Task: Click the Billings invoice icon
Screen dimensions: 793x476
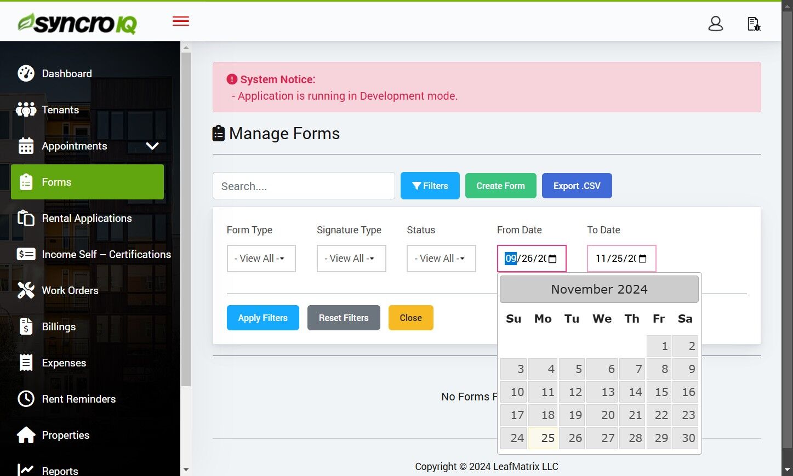Action: pos(26,326)
